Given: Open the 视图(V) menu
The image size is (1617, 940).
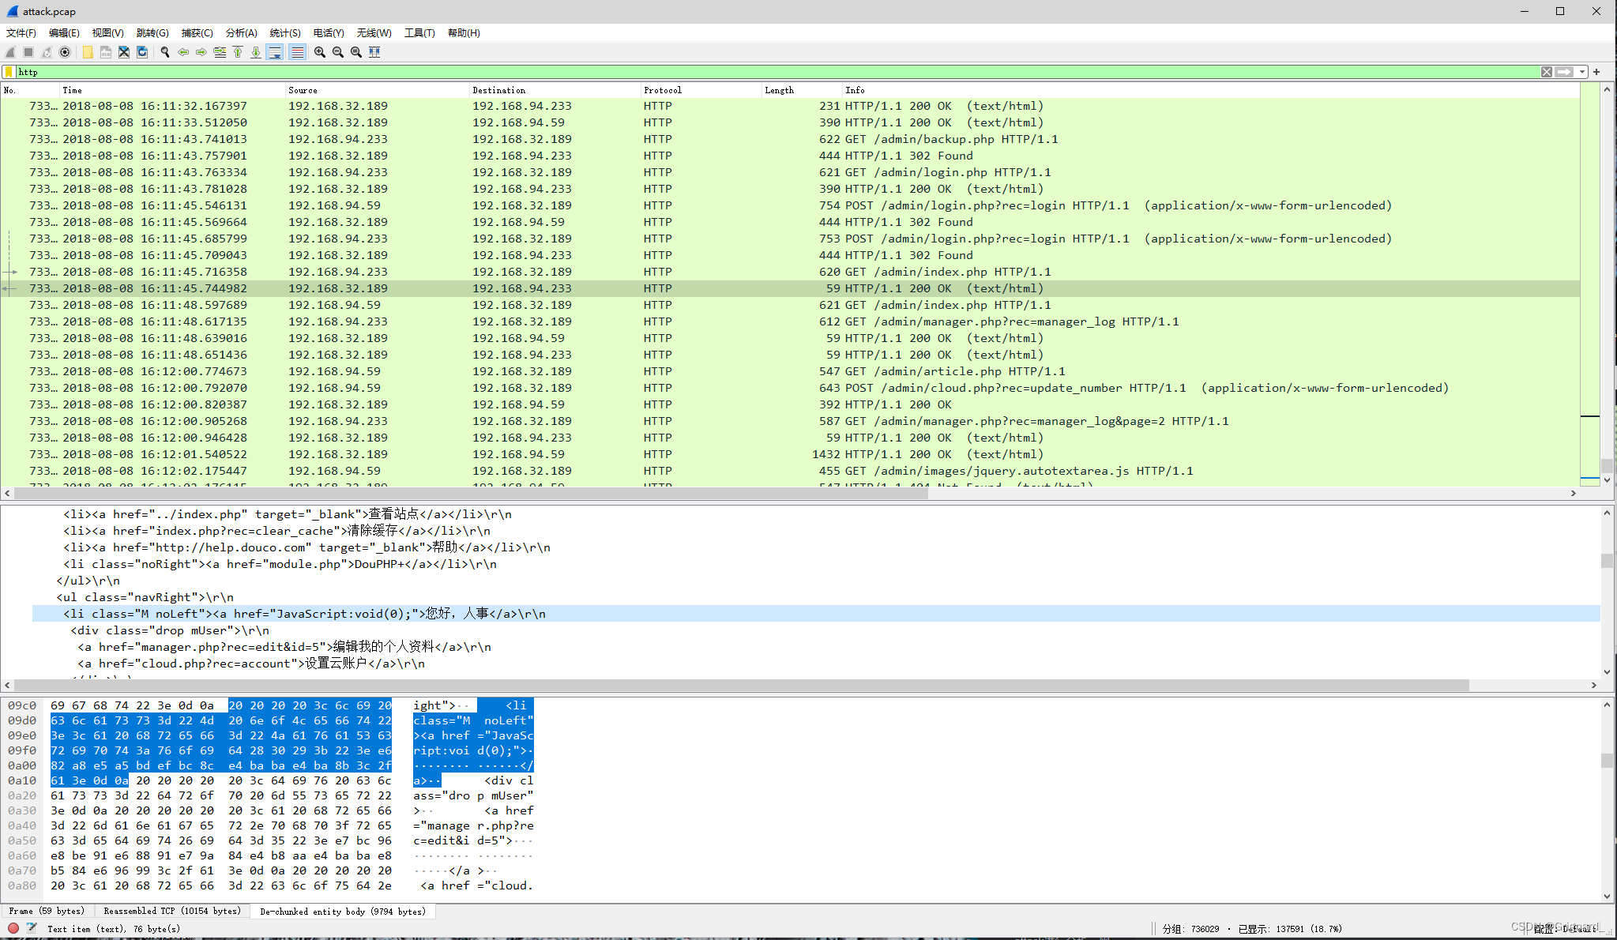Looking at the screenshot, I should [107, 32].
